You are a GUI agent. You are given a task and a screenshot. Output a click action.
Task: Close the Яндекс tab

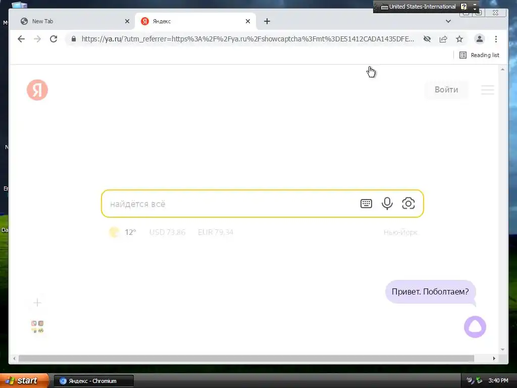click(248, 21)
